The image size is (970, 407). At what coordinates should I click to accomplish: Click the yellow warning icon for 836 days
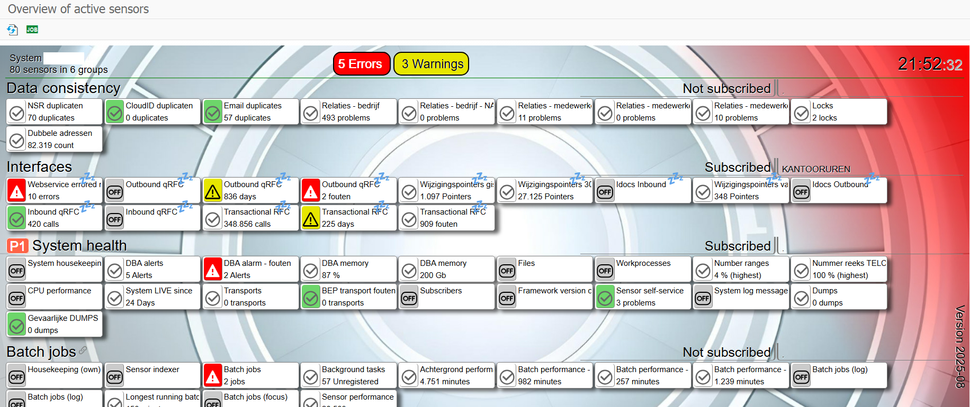click(213, 191)
